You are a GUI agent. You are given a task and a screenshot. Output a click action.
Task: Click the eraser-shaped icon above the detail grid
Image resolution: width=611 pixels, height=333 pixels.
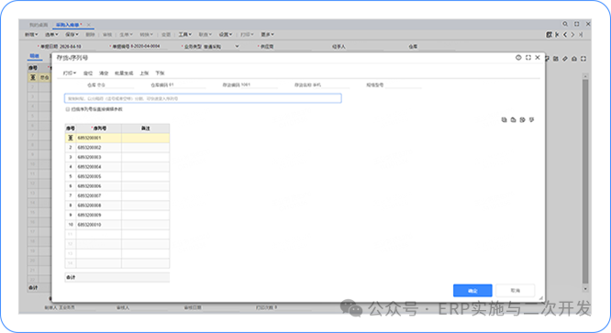[565, 59]
